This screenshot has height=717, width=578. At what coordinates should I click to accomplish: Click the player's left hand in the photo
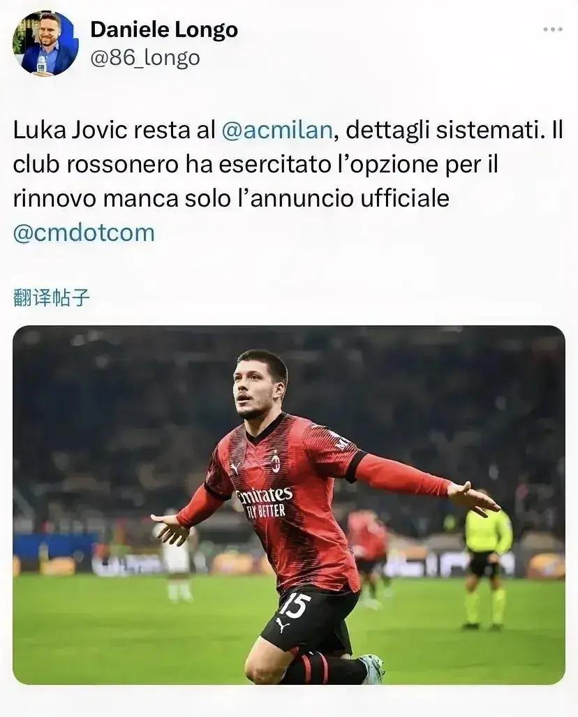(473, 498)
